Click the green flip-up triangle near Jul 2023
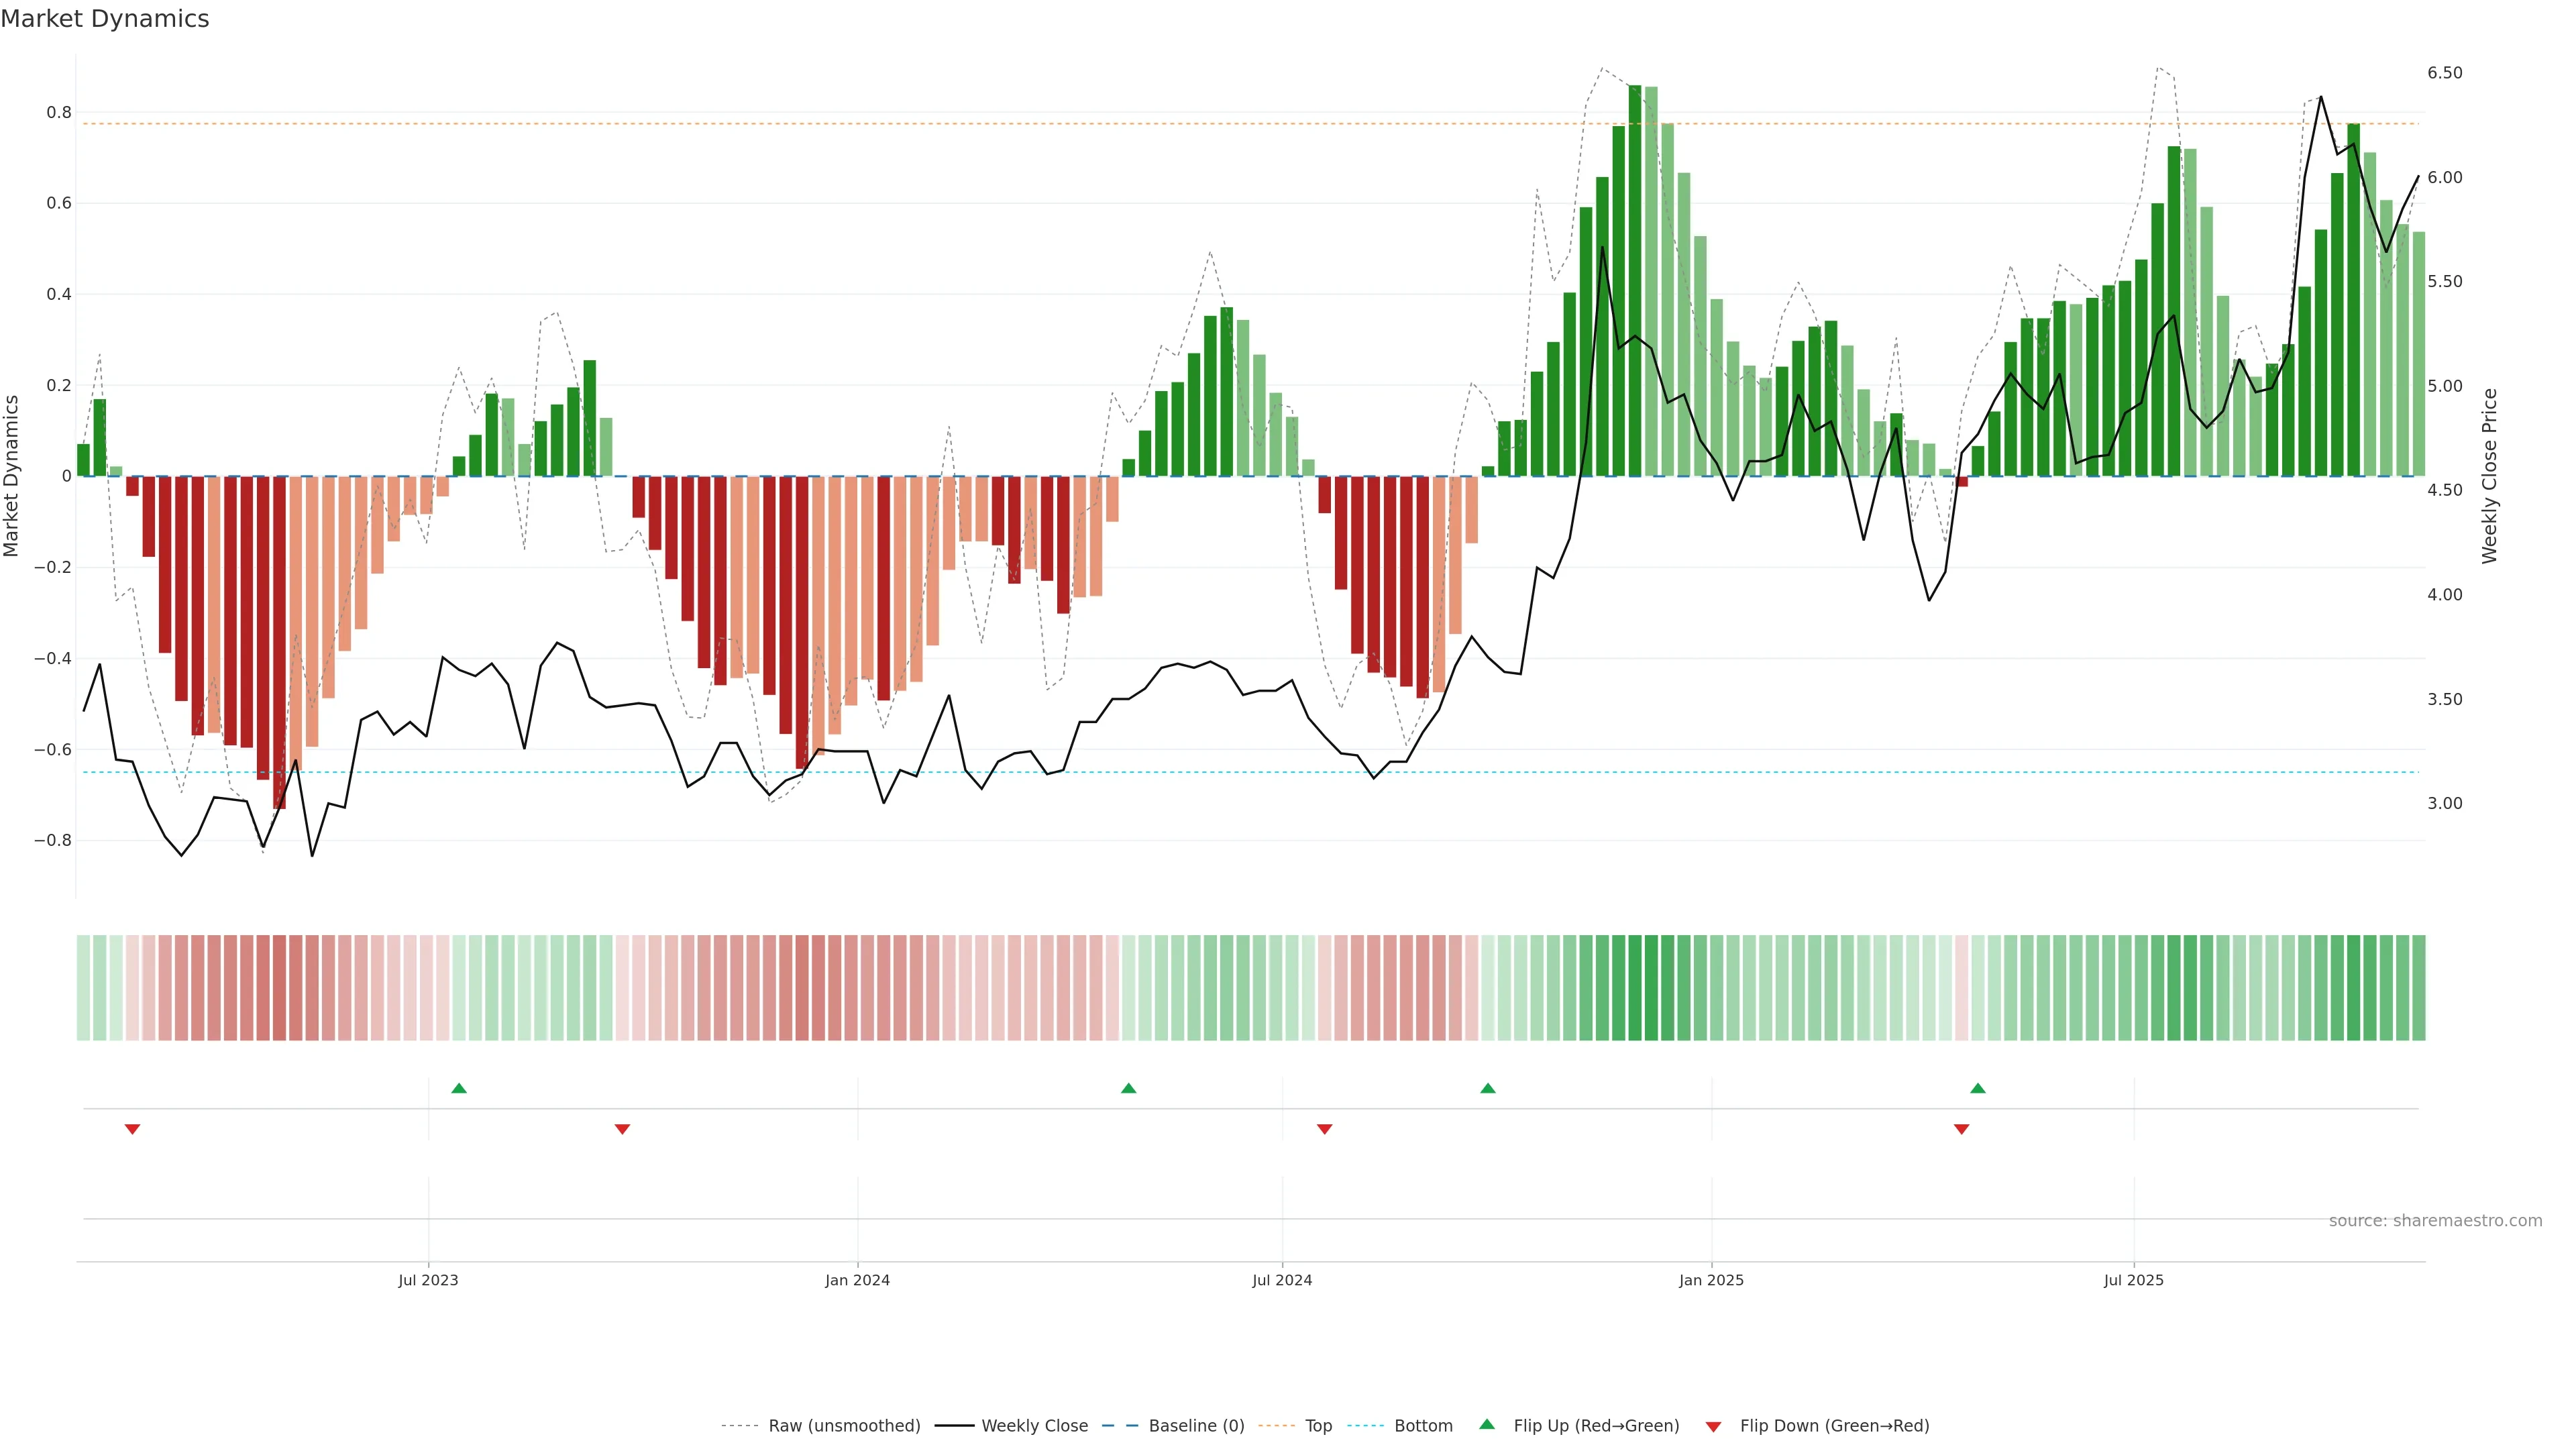This screenshot has height=1449, width=2576. click(x=459, y=1088)
